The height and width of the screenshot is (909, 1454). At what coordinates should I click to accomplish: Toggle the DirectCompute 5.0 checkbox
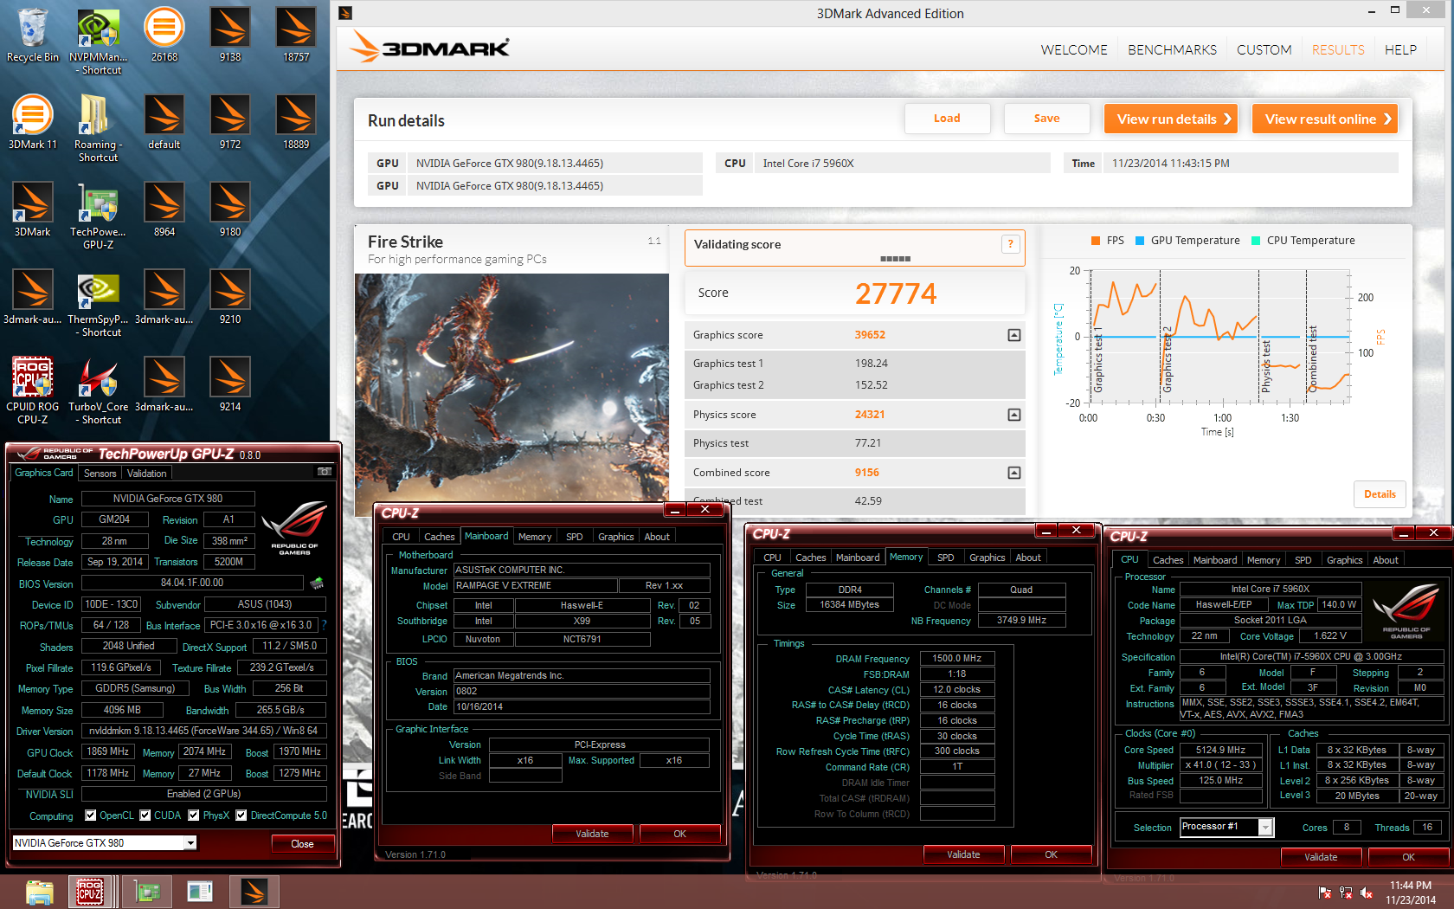241,816
